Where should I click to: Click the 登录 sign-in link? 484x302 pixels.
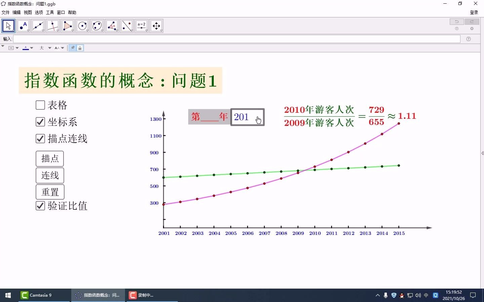coord(474,12)
